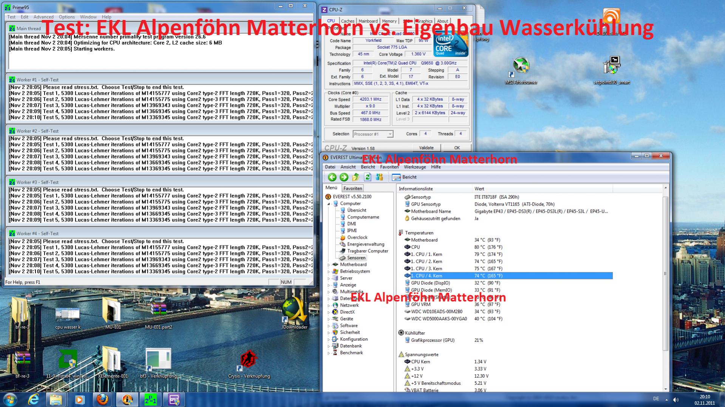725x407 pixels.
Task: Click the green Back arrow in EVEREST toolbar
Action: [x=332, y=177]
